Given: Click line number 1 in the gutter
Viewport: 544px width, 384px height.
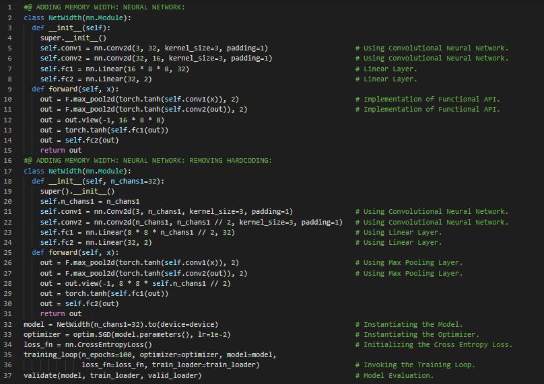Looking at the screenshot, I should coord(9,7).
